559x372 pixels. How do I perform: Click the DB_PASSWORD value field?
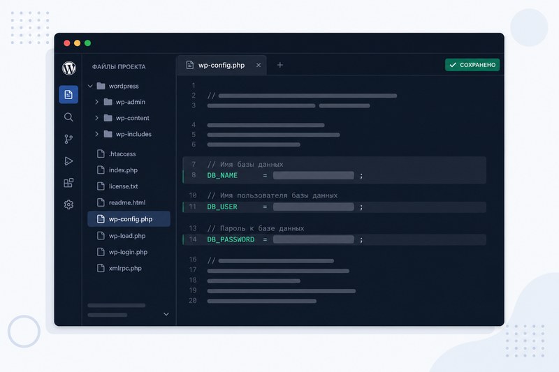[313, 239]
